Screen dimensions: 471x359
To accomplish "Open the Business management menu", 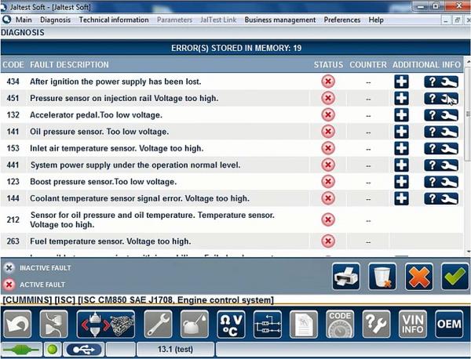I will [x=280, y=20].
